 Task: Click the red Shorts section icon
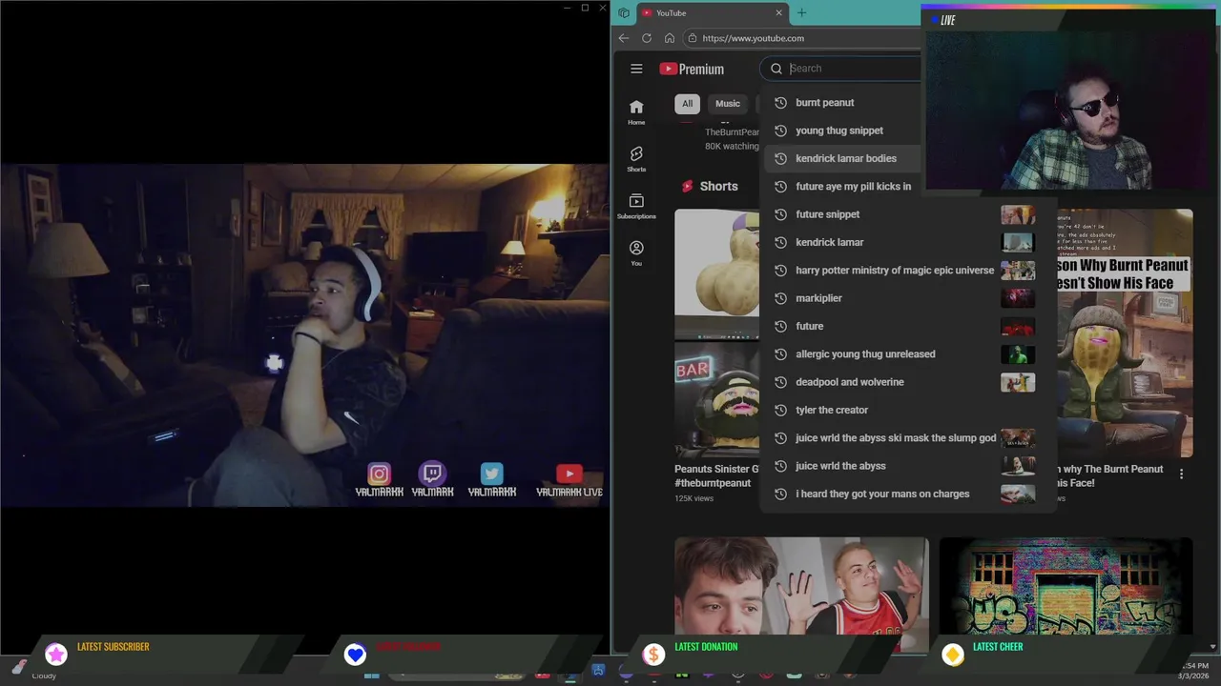[687, 186]
